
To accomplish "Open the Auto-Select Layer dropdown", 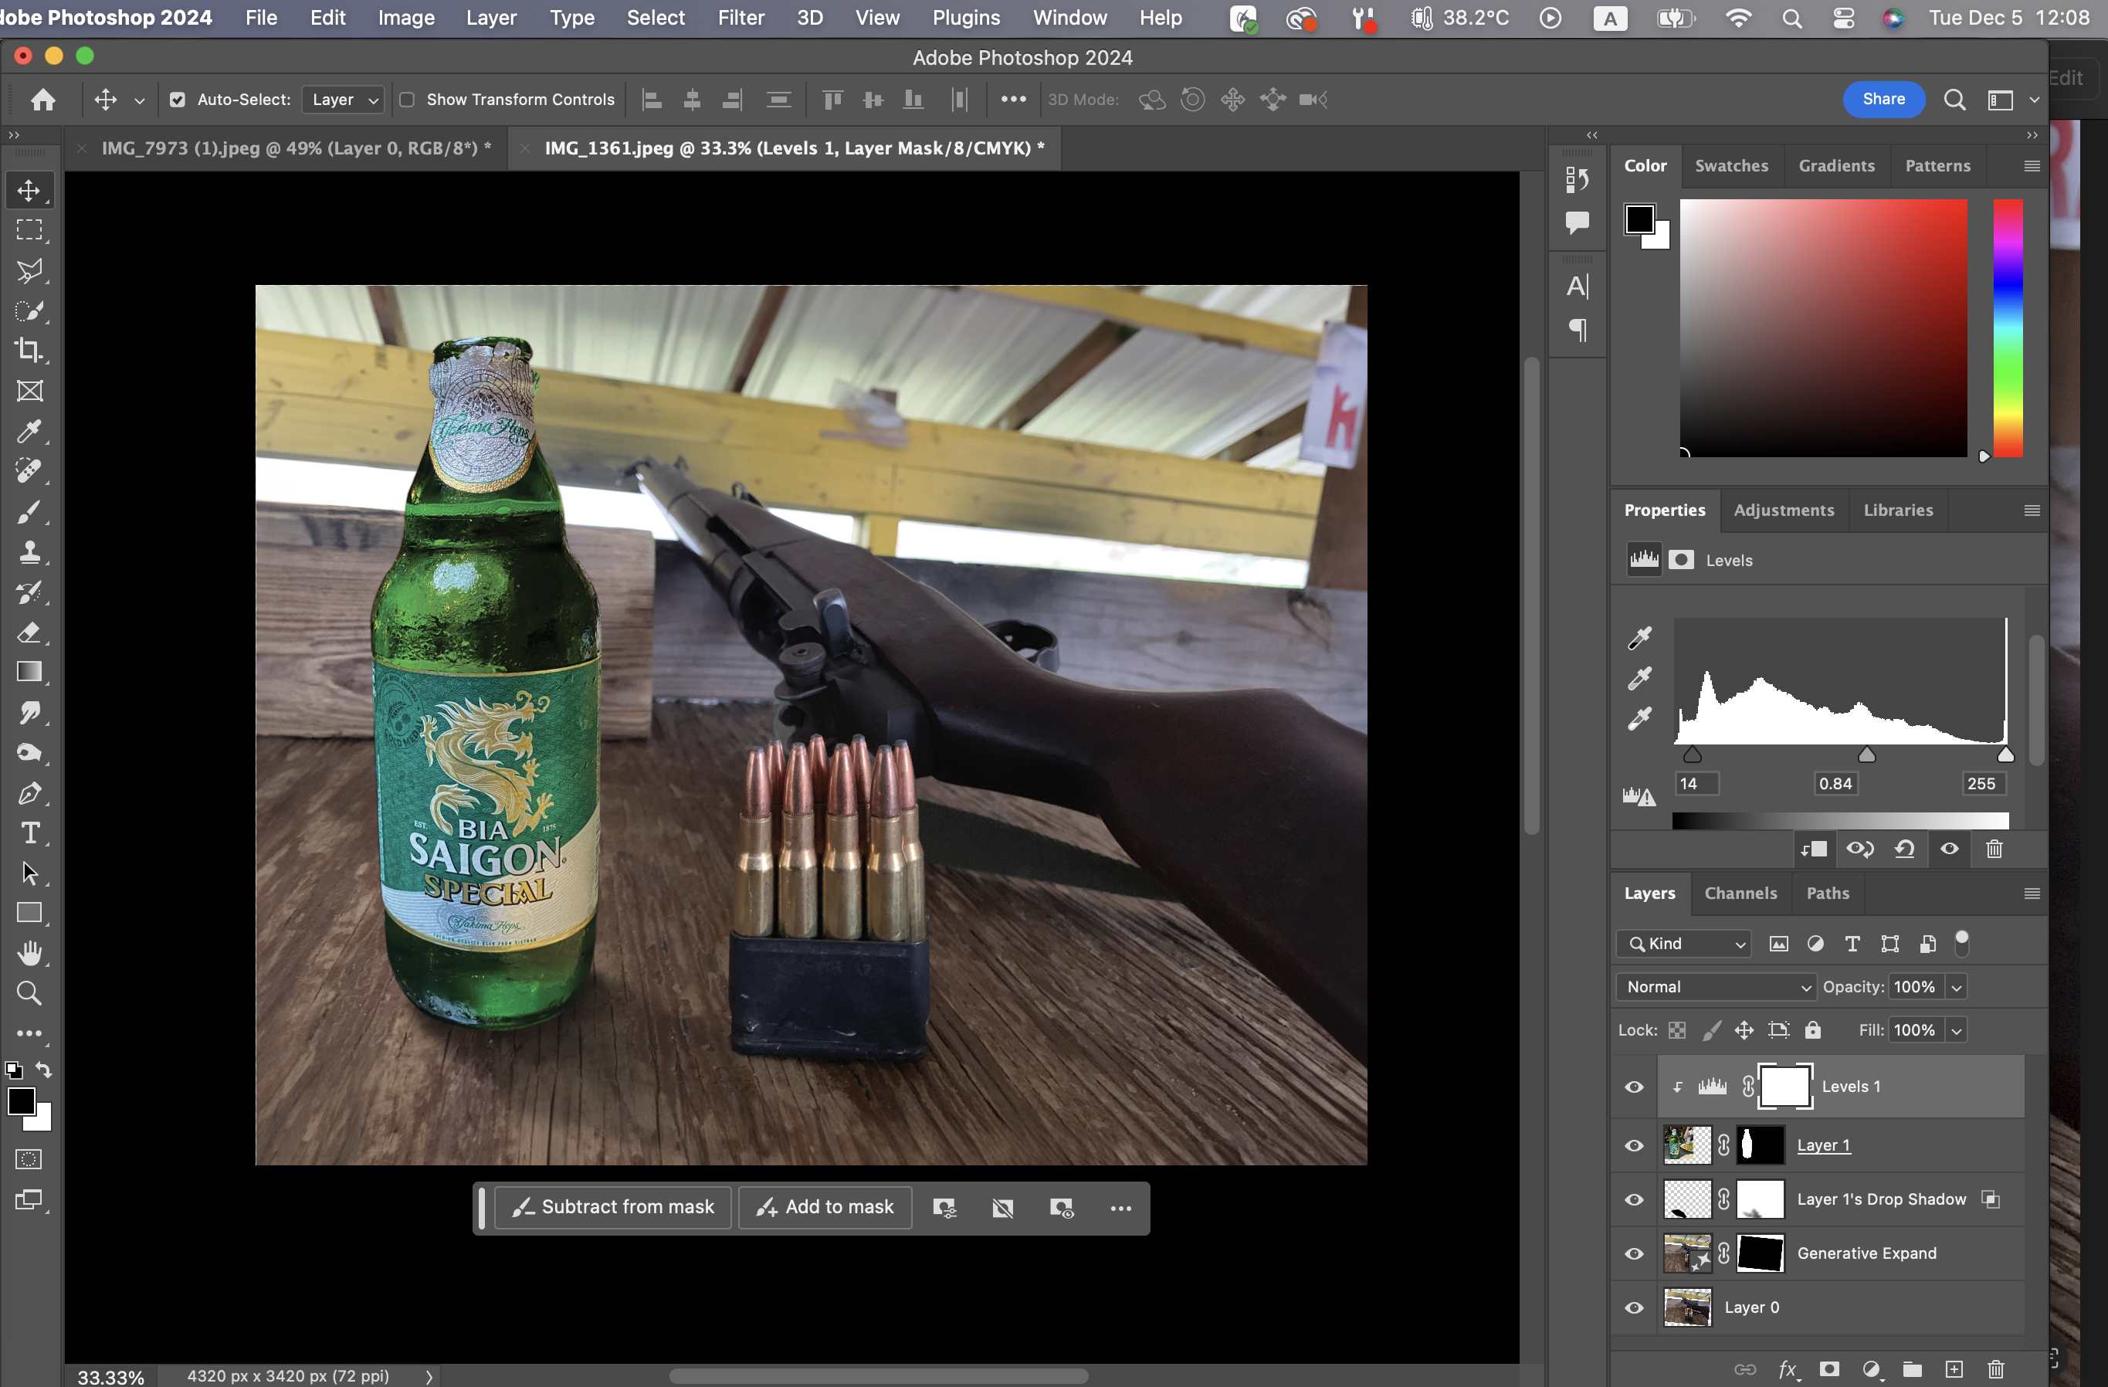I will click(x=343, y=99).
